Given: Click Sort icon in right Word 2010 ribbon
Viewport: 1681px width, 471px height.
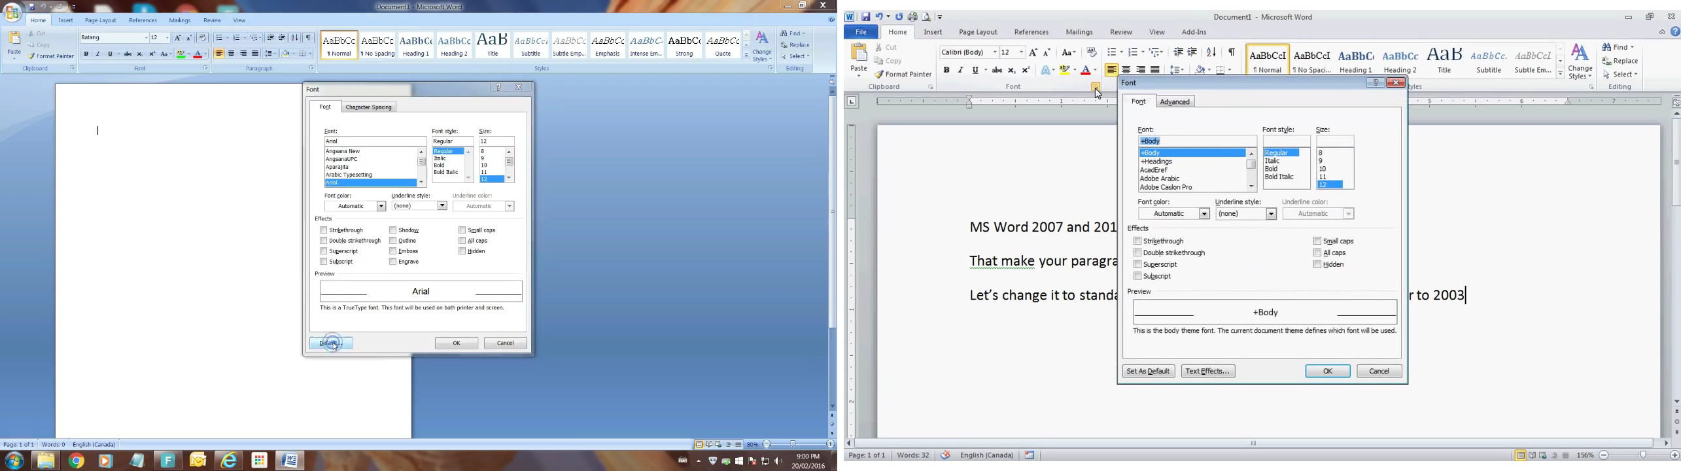Looking at the screenshot, I should 1211,52.
